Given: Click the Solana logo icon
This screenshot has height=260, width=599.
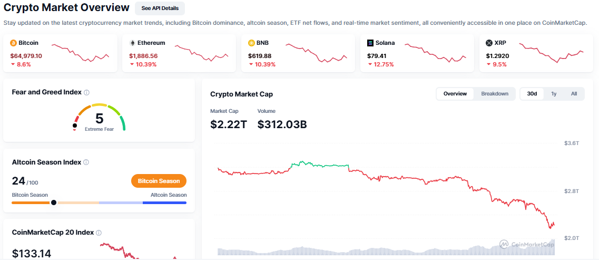Looking at the screenshot, I should [370, 43].
